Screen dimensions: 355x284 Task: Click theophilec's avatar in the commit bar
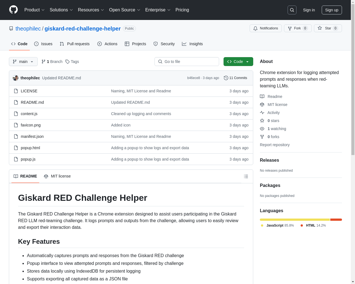(16, 78)
